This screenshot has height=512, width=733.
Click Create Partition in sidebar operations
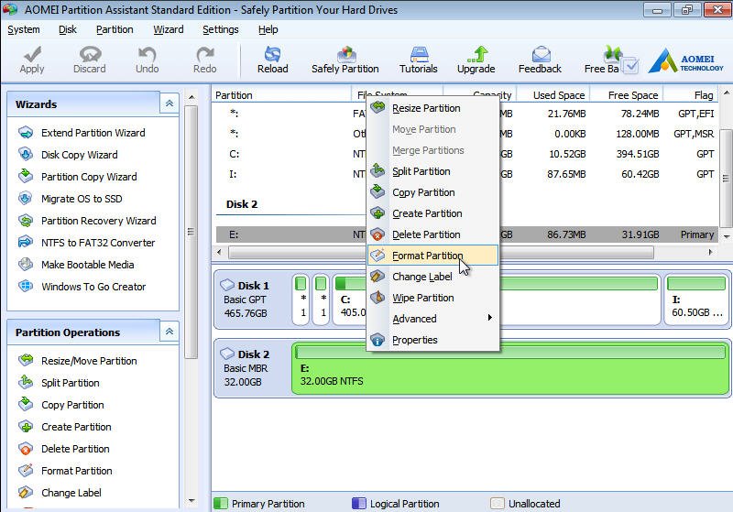coord(76,427)
